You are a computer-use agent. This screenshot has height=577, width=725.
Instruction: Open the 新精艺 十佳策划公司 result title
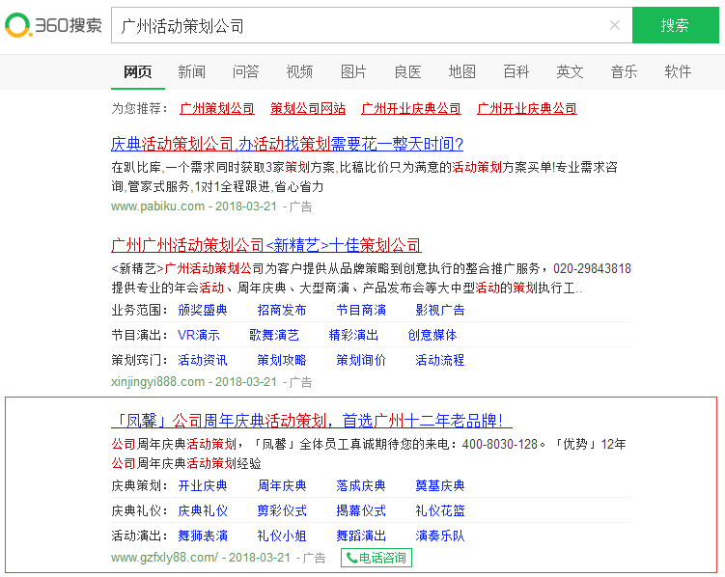[x=266, y=245]
